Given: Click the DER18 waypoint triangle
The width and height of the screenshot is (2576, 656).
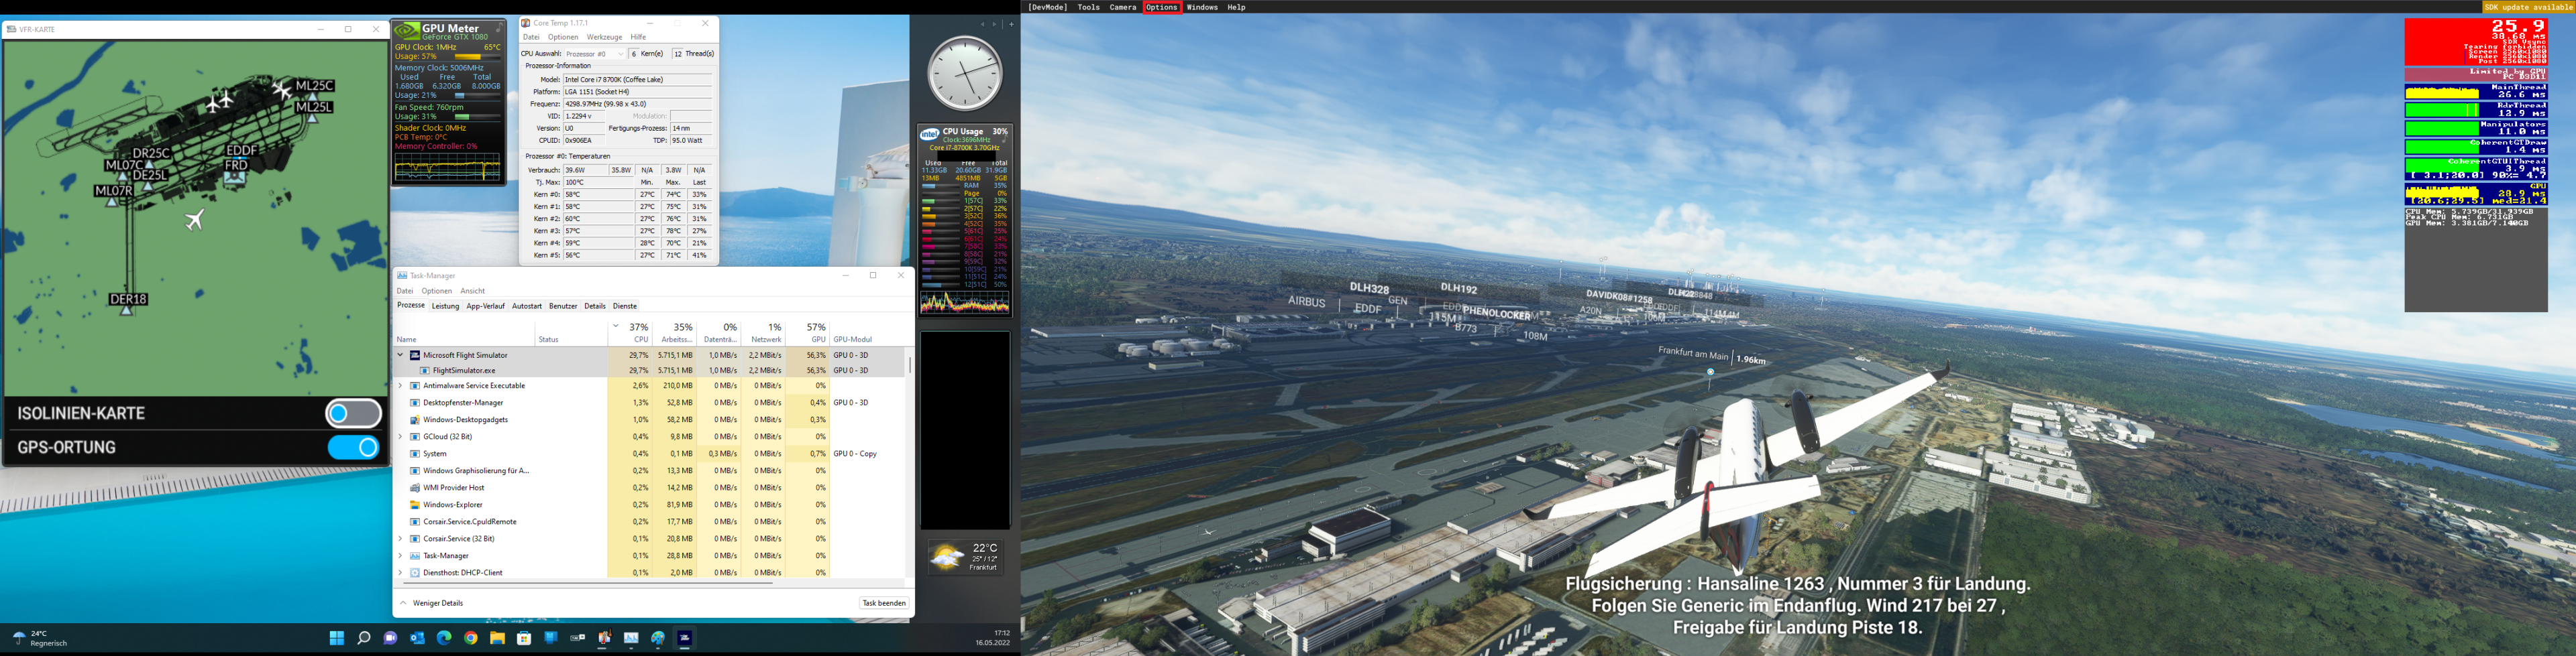Looking at the screenshot, I should [x=127, y=312].
